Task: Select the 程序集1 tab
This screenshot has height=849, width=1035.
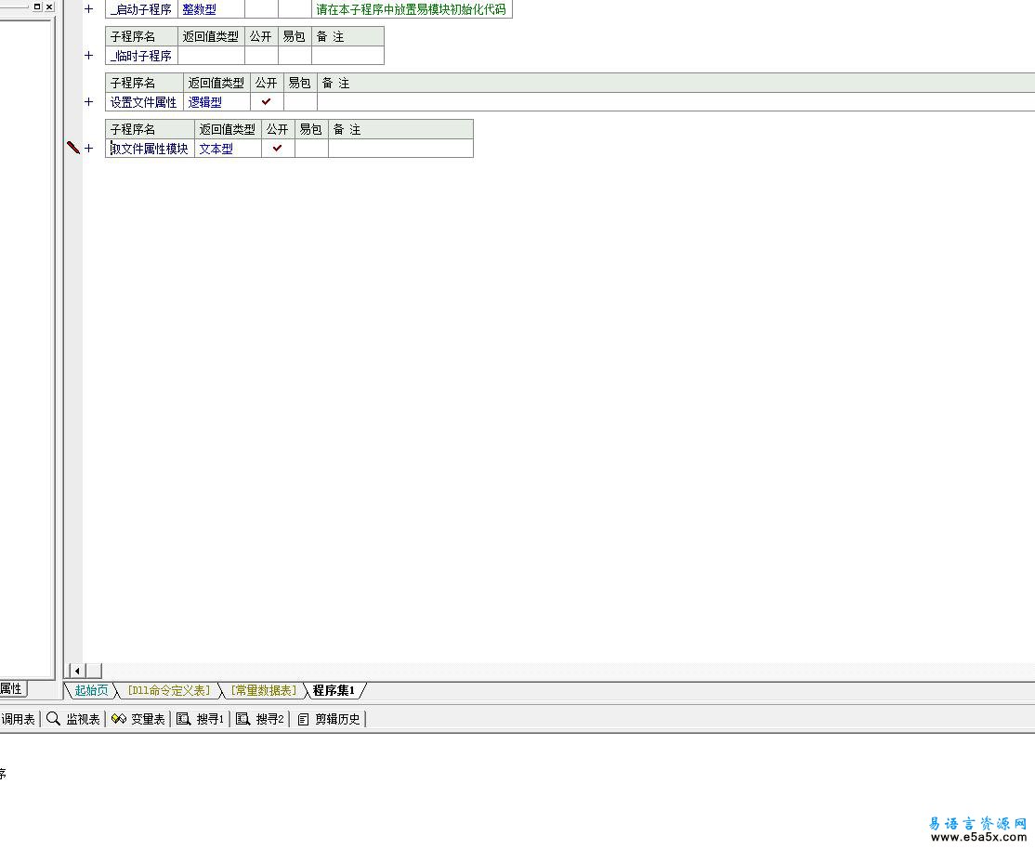Action: [x=334, y=690]
